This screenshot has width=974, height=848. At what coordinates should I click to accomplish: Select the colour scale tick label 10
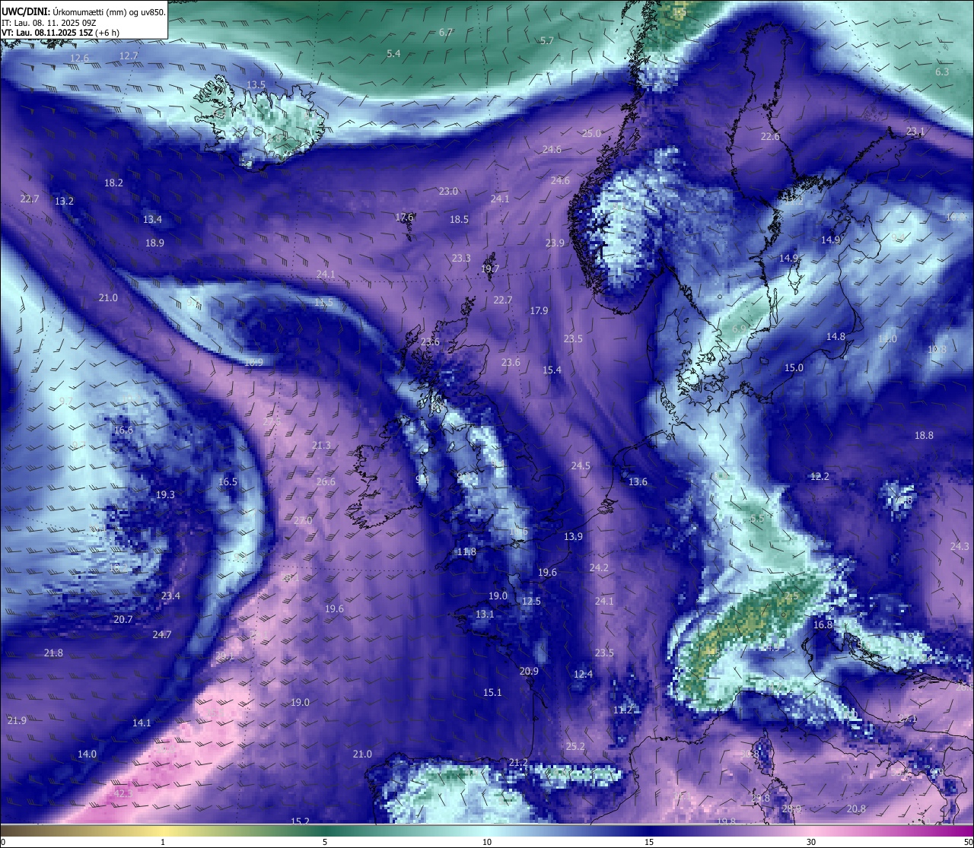point(487,842)
